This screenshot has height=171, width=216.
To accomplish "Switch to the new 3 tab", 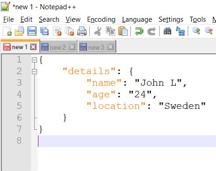I will click(96, 47).
